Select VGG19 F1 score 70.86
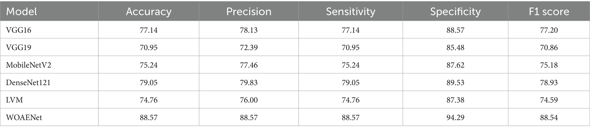 tap(549, 47)
